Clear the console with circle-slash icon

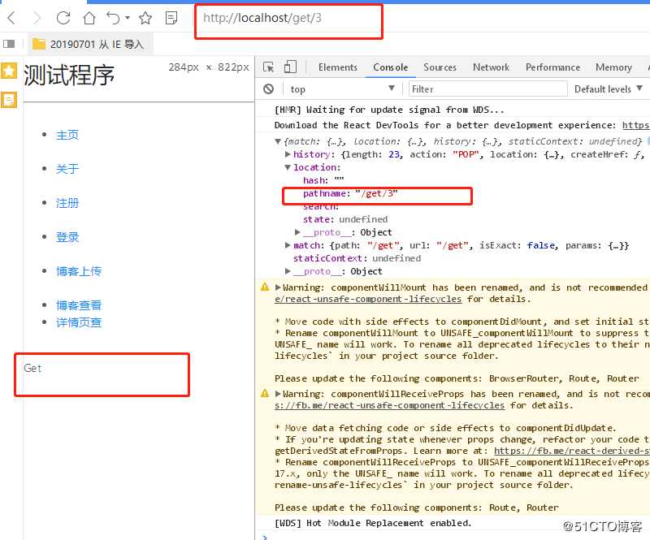pyautogui.click(x=269, y=89)
